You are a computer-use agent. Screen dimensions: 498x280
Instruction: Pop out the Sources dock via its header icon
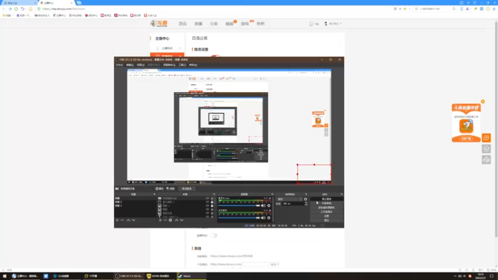click(214, 194)
